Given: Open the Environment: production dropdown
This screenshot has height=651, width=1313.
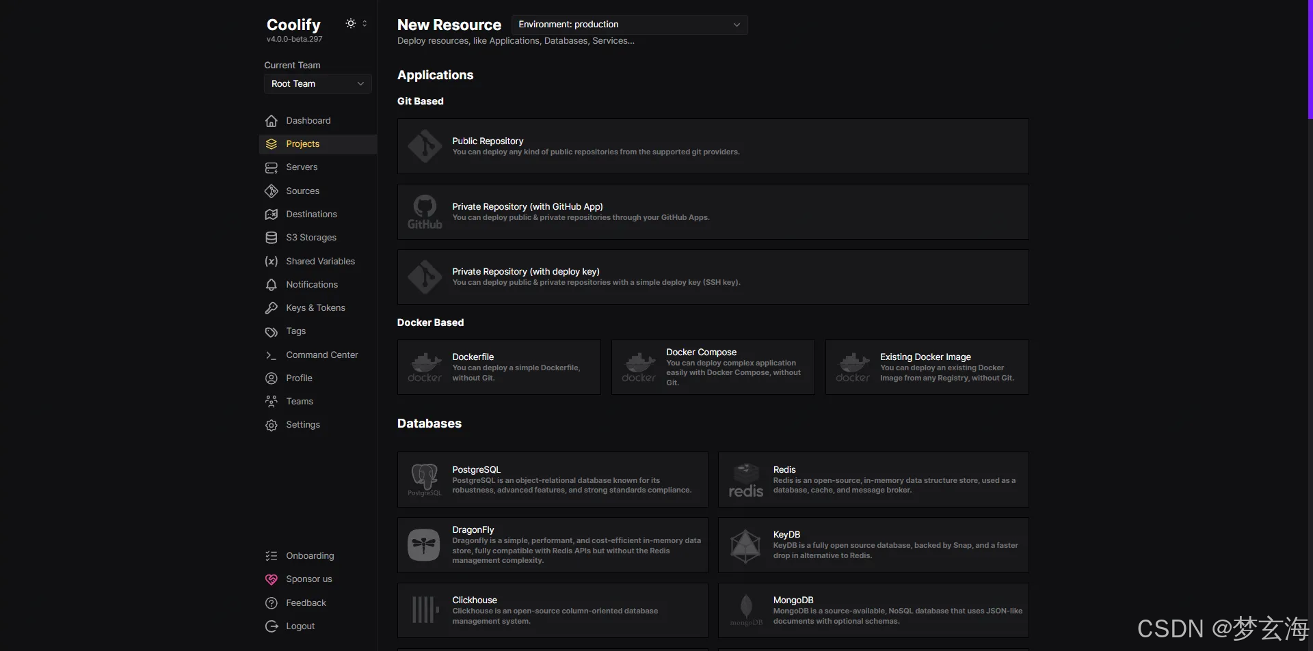Looking at the screenshot, I should click(629, 25).
